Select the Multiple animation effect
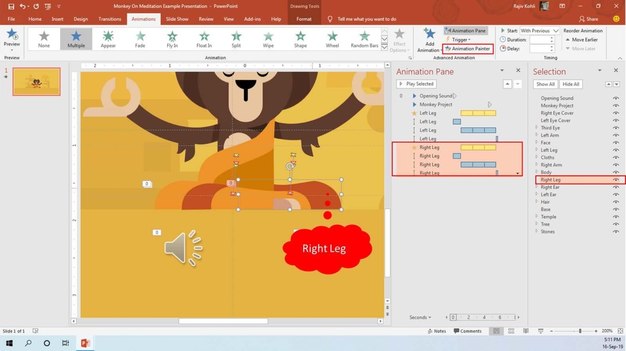626x351 pixels. 76,39
